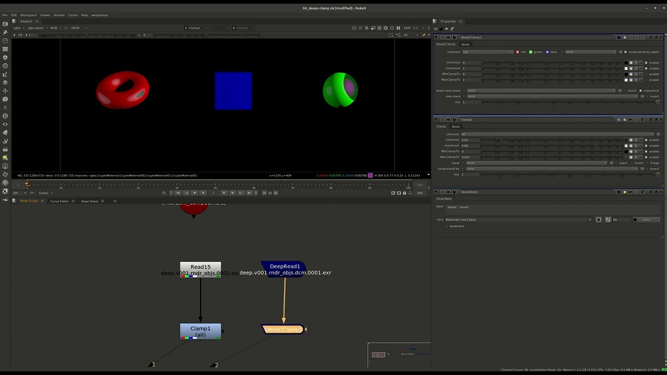The image size is (667, 375).
Task: Open the extra channel 'none' dropdown in DeepCClamp1
Action: click(590, 52)
